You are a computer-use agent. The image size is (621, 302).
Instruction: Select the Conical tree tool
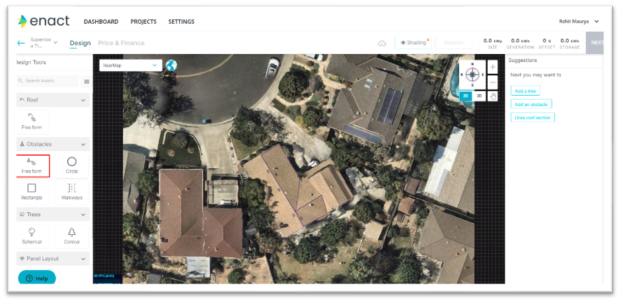72,236
